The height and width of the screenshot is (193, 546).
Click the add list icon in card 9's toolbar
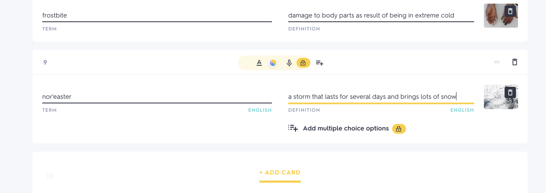coord(319,63)
